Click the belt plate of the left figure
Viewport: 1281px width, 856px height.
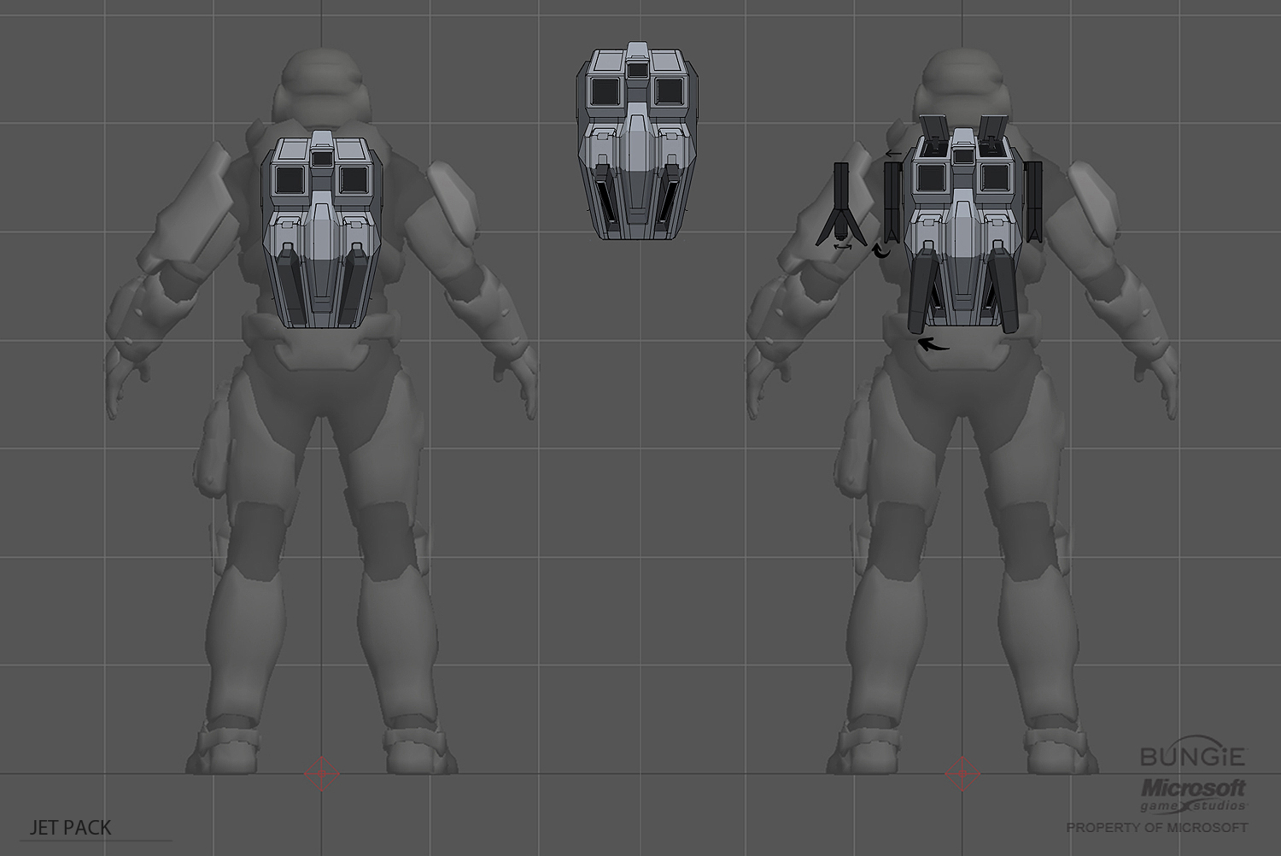pyautogui.click(x=322, y=346)
